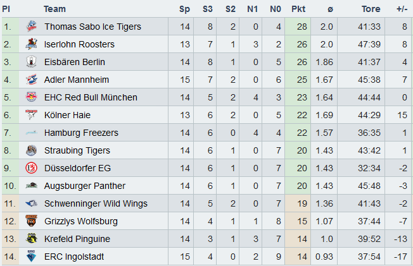Click the Eisbären Berlin team logo
The height and width of the screenshot is (266, 413).
point(32,62)
